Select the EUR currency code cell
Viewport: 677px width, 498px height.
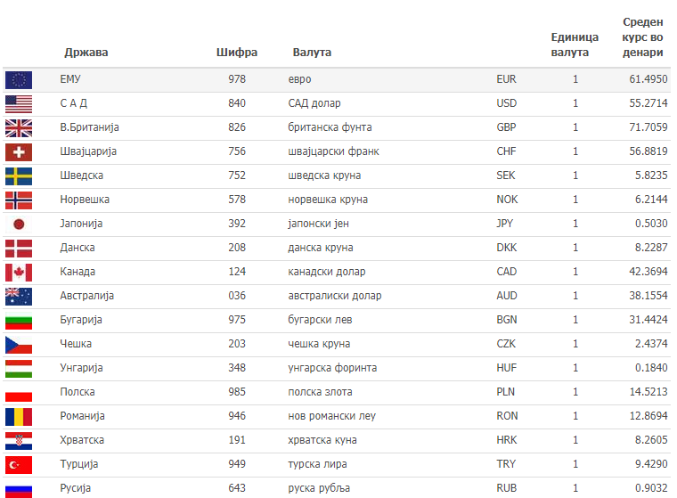coord(506,79)
